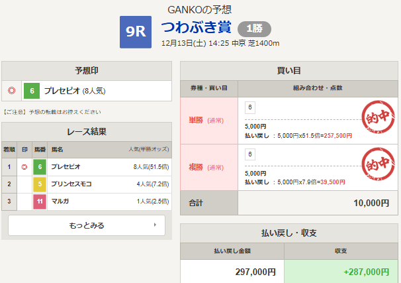
Task: Click the 払い戻し金額 column header
Action: pos(232,251)
